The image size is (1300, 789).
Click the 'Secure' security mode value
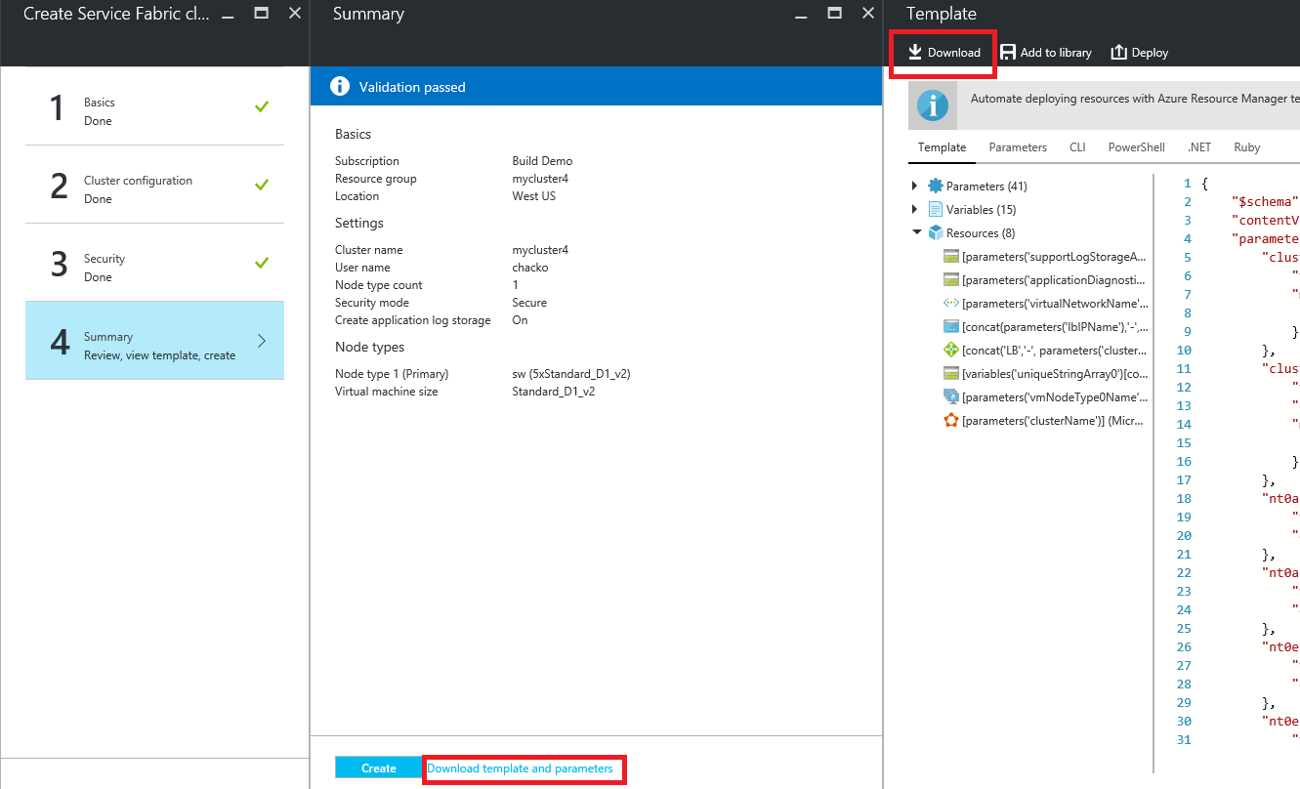pyautogui.click(x=529, y=303)
